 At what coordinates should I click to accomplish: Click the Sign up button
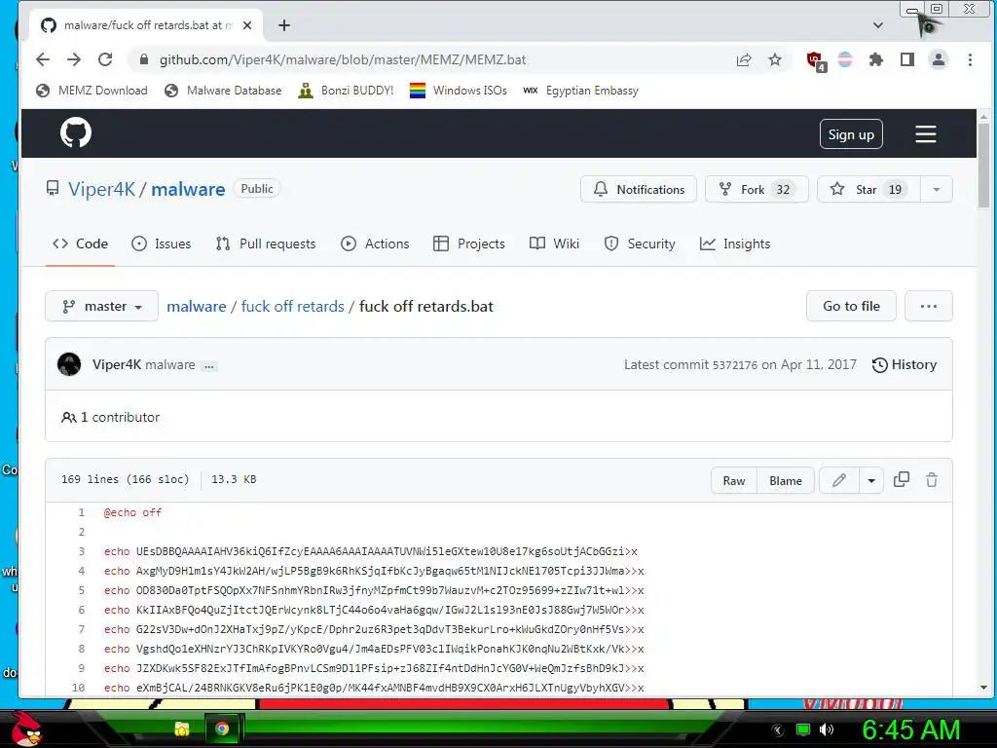(851, 134)
